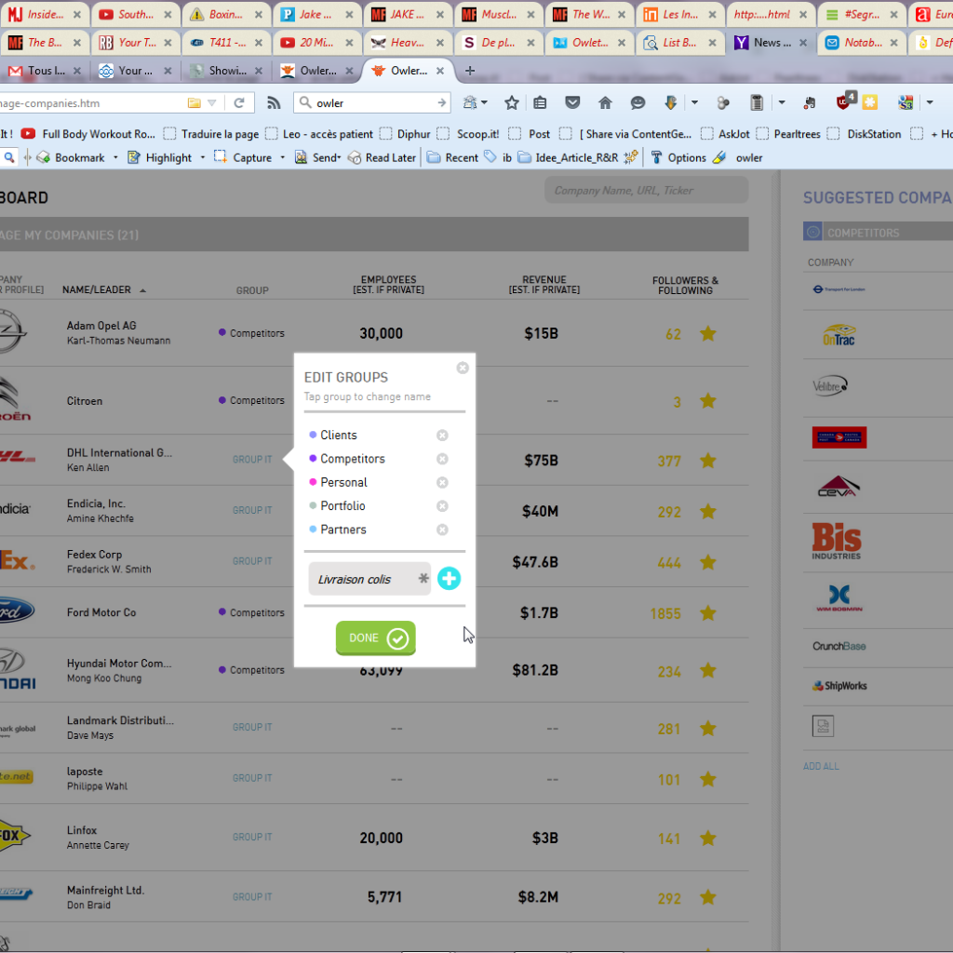Click the chat bubble toolbar icon
Viewport: 953px width, 953px height.
point(638,103)
